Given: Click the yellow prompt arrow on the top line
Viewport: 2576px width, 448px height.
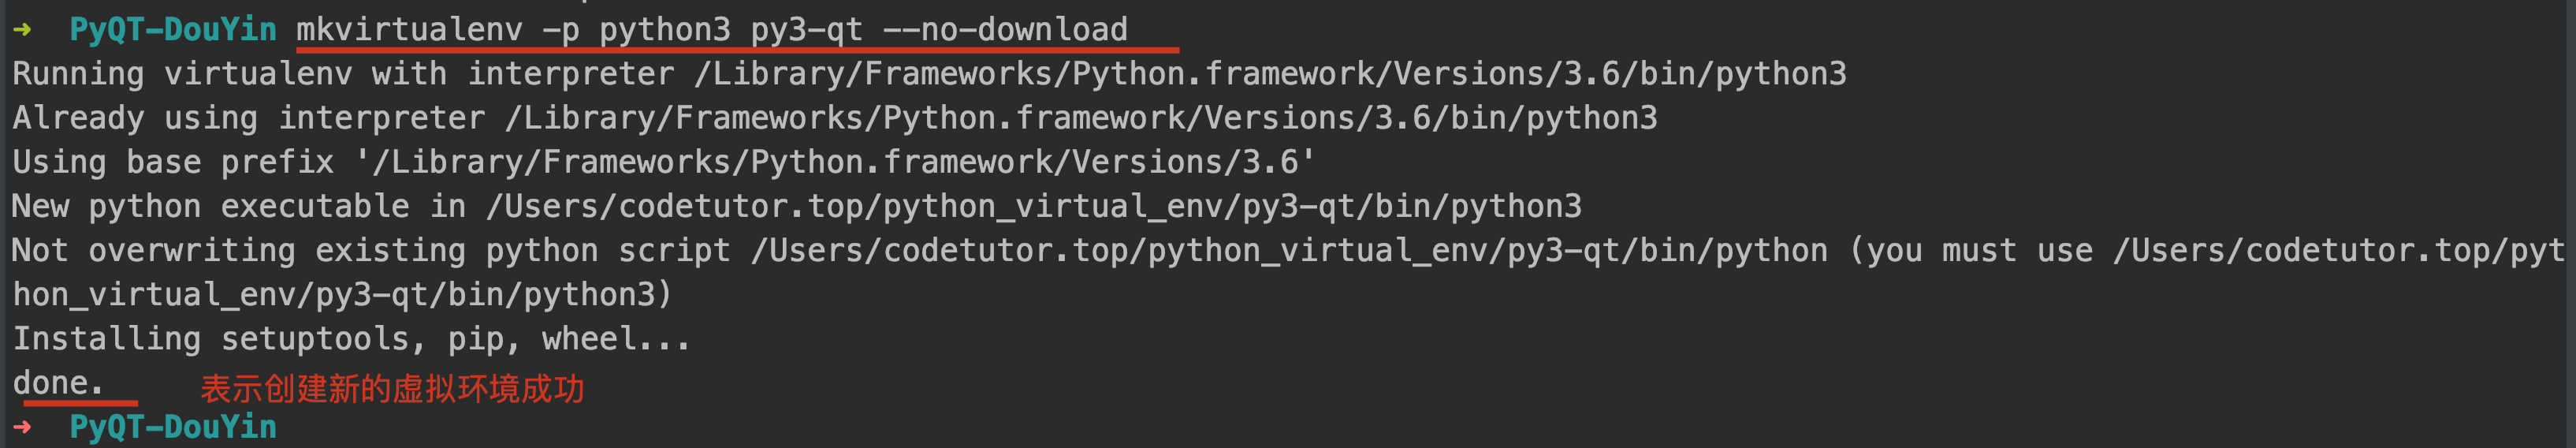Looking at the screenshot, I should click(22, 30).
